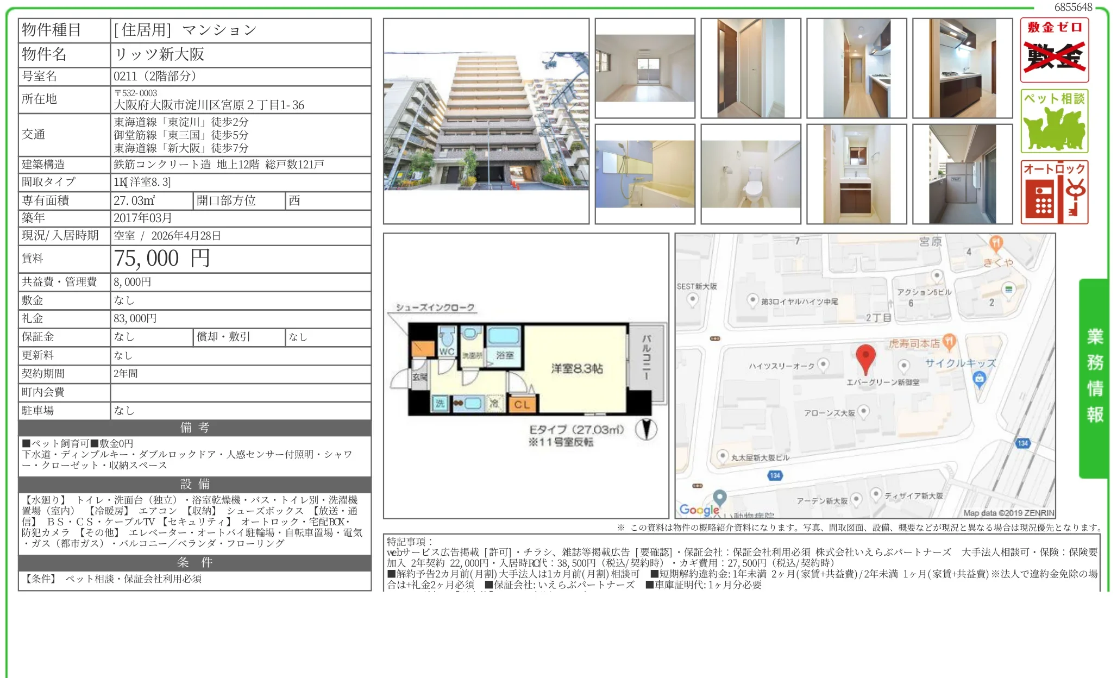This screenshot has width=1117, height=678.
Task: Open the building exterior photo
Action: pos(486,121)
